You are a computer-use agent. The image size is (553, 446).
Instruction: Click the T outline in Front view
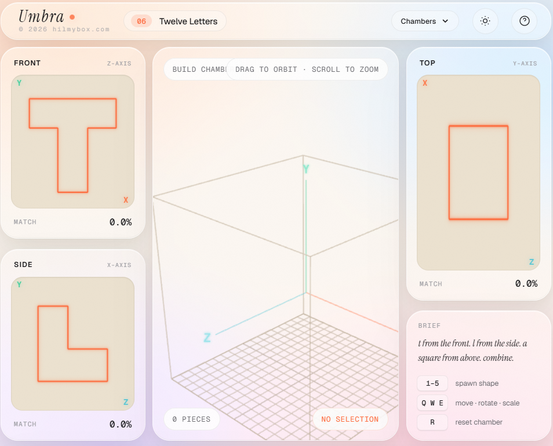72,145
